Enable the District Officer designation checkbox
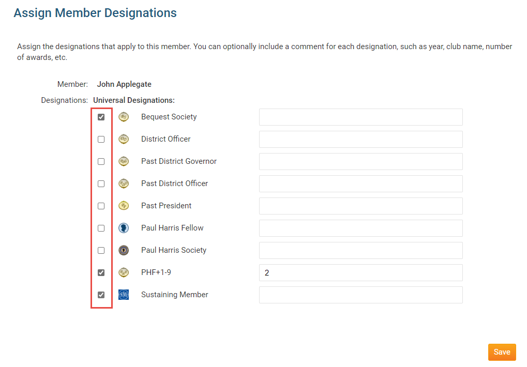This screenshot has width=527, height=367. coord(101,140)
